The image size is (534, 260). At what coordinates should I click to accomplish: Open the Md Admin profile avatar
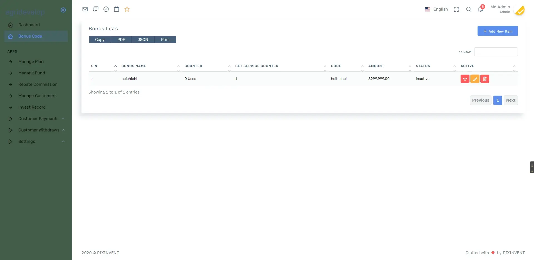519,10
